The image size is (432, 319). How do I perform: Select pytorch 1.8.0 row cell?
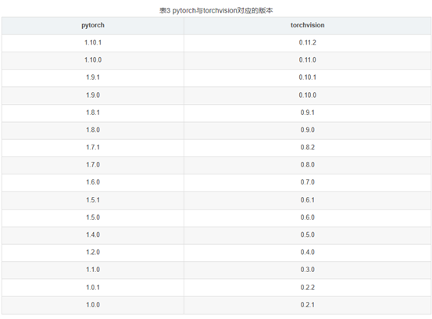(x=93, y=130)
